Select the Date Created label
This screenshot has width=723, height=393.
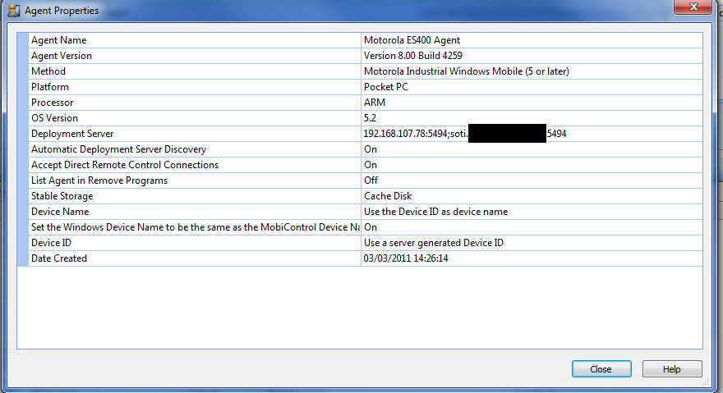(x=59, y=258)
